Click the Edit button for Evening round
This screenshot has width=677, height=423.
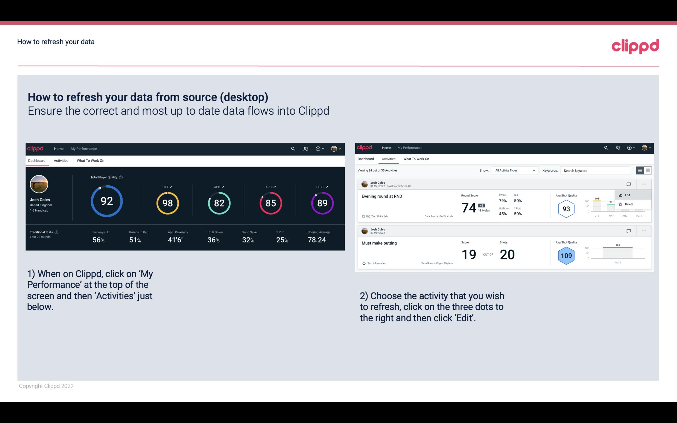(x=628, y=195)
